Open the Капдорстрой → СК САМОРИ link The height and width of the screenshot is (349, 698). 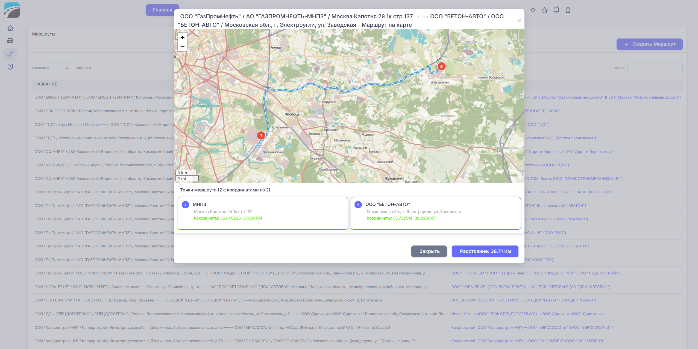click(527, 341)
